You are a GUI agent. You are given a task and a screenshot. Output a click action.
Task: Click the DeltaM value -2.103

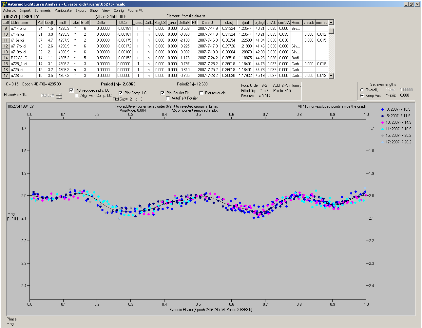[185, 40]
